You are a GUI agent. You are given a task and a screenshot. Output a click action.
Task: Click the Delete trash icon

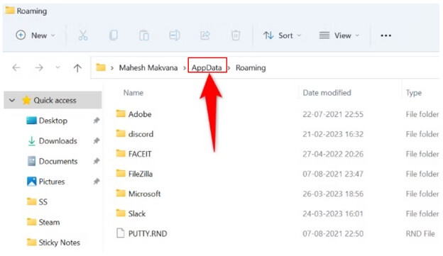(x=236, y=35)
